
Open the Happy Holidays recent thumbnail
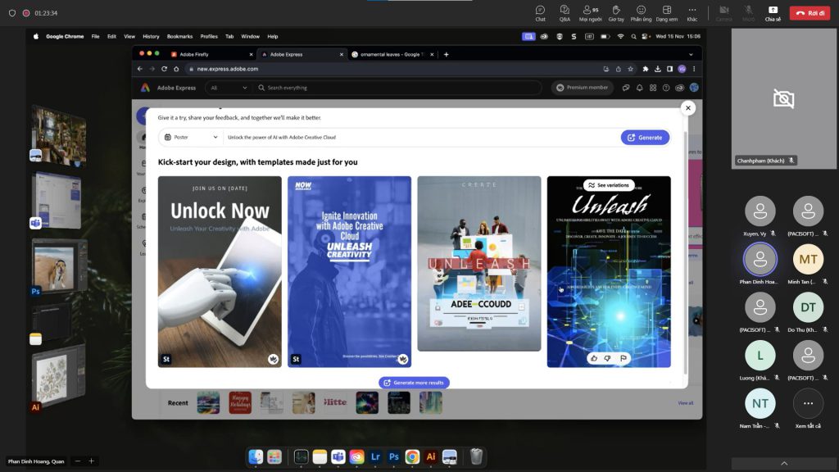coord(240,403)
